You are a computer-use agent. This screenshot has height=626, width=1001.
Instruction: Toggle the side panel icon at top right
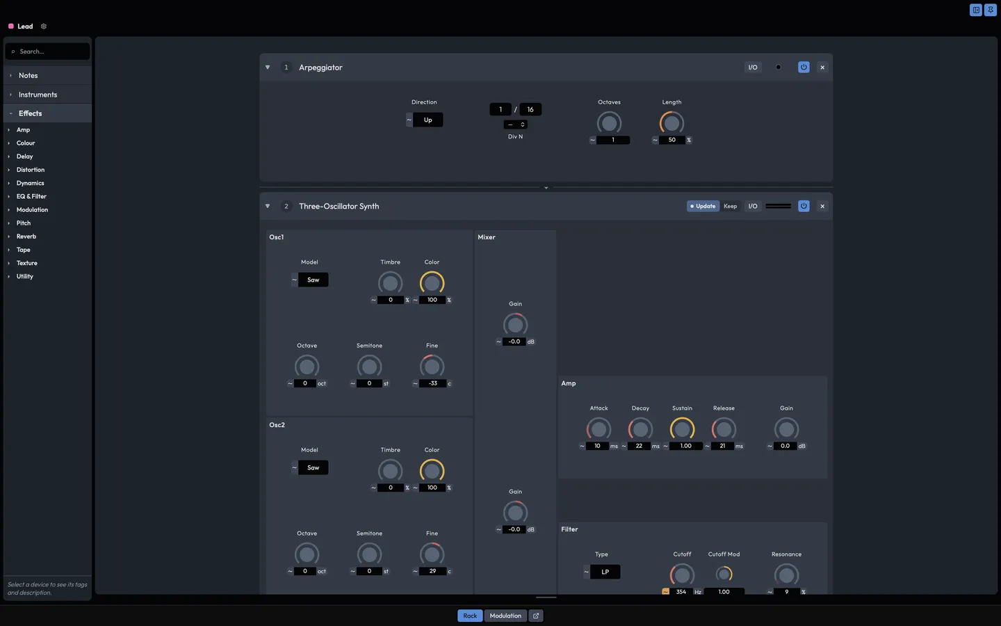(976, 10)
